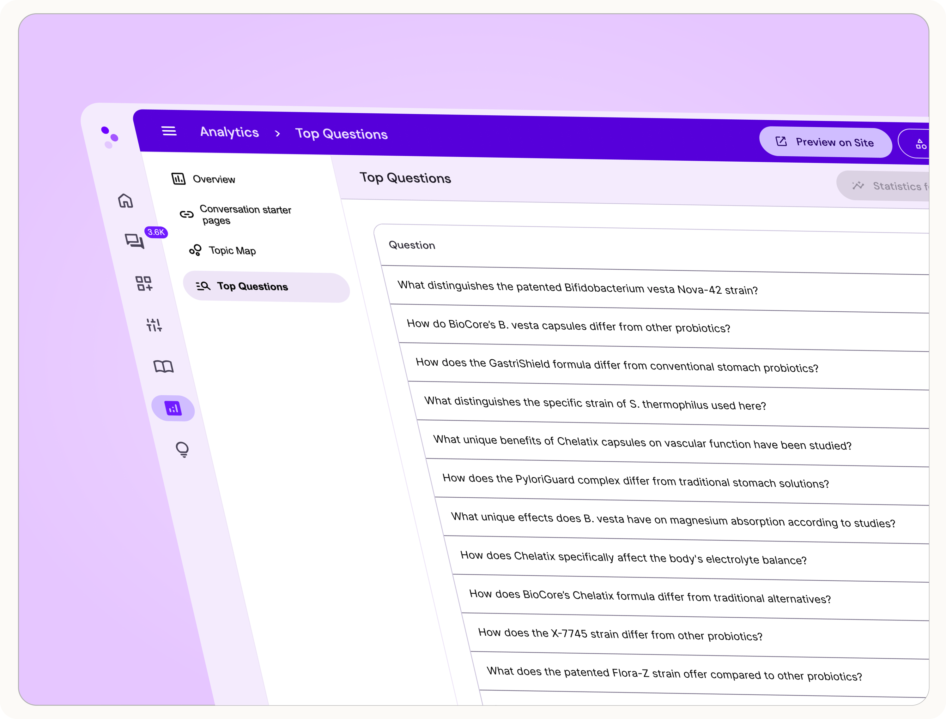Click the Statistics button
946x719 pixels.
coord(891,186)
